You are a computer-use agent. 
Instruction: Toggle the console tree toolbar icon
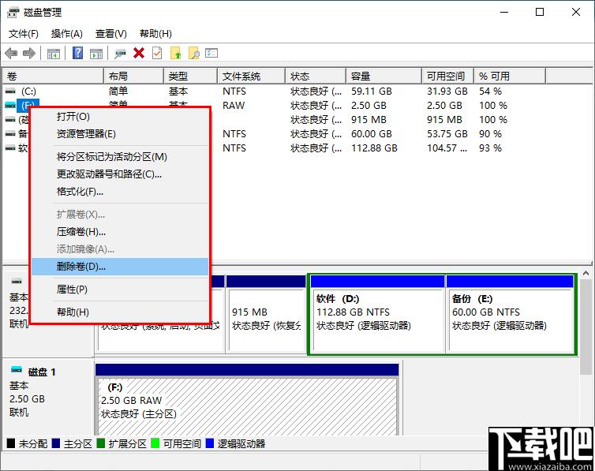click(x=54, y=54)
